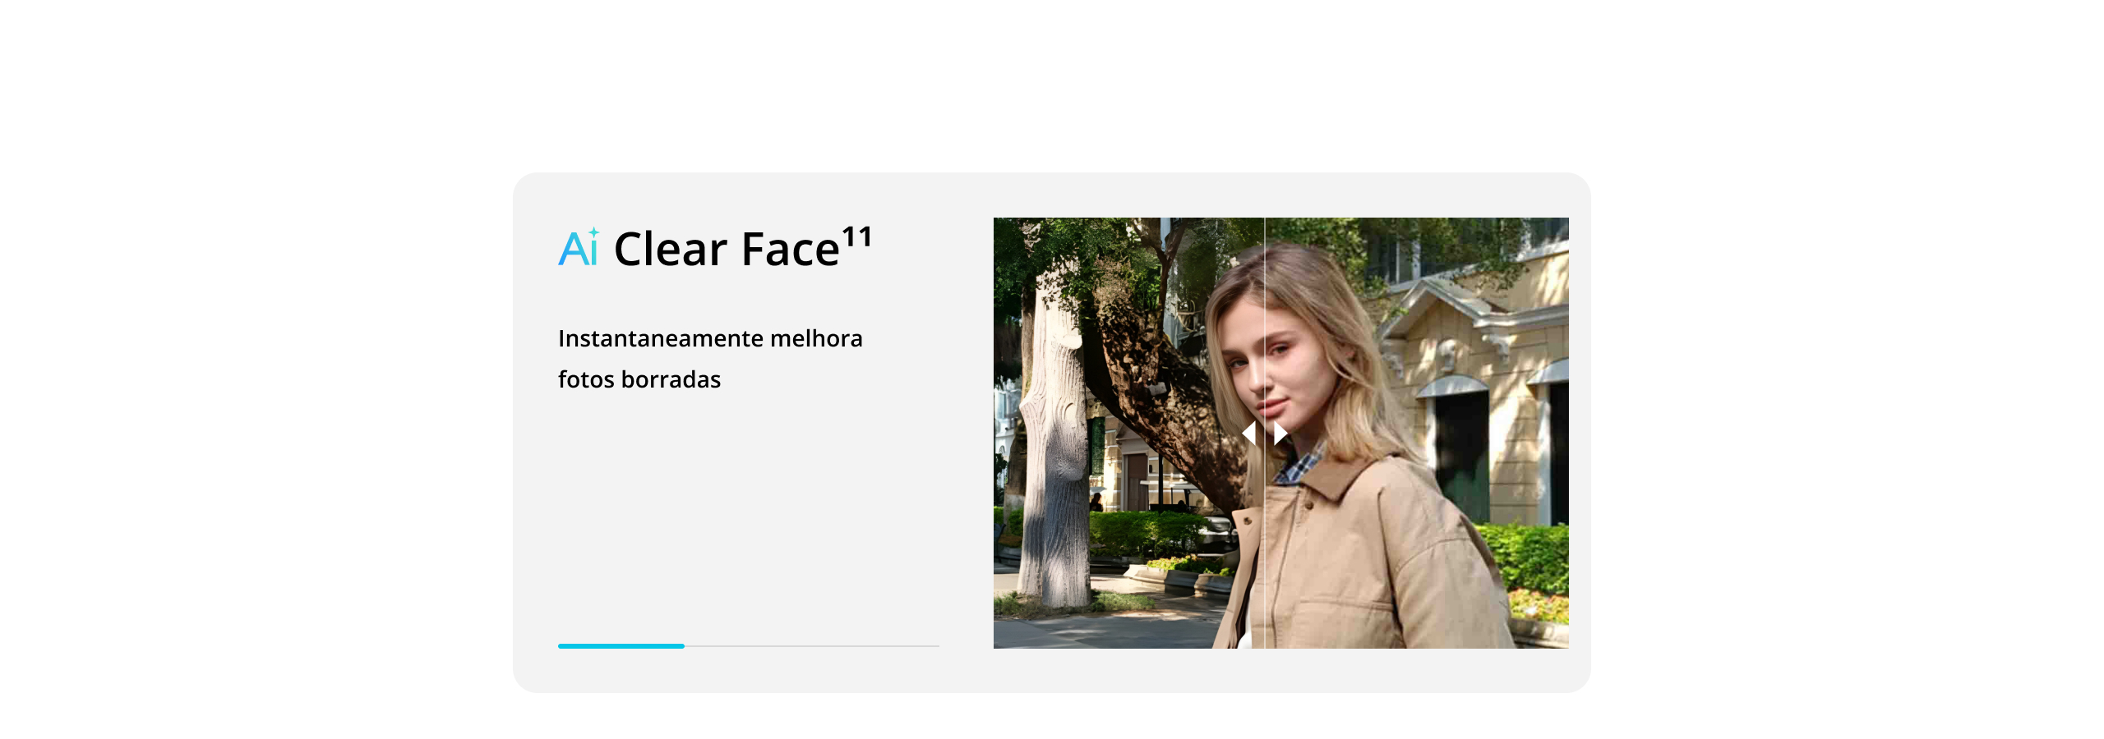Click the gray unfilled part of the progress bar
The width and height of the screenshot is (2104, 739).
pos(812,646)
